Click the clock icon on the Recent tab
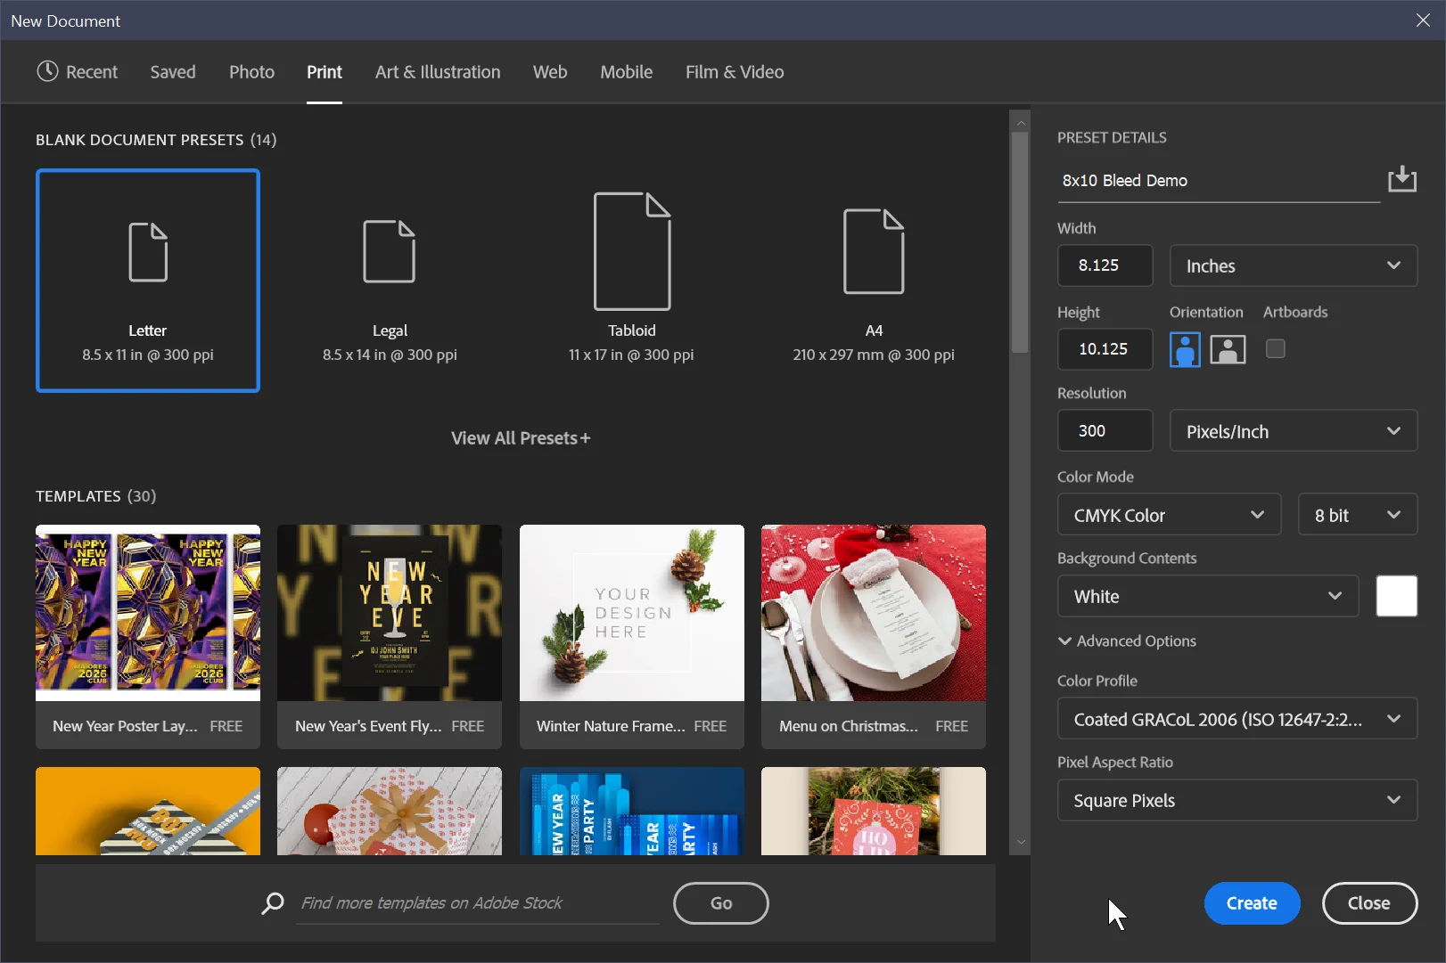 46,71
